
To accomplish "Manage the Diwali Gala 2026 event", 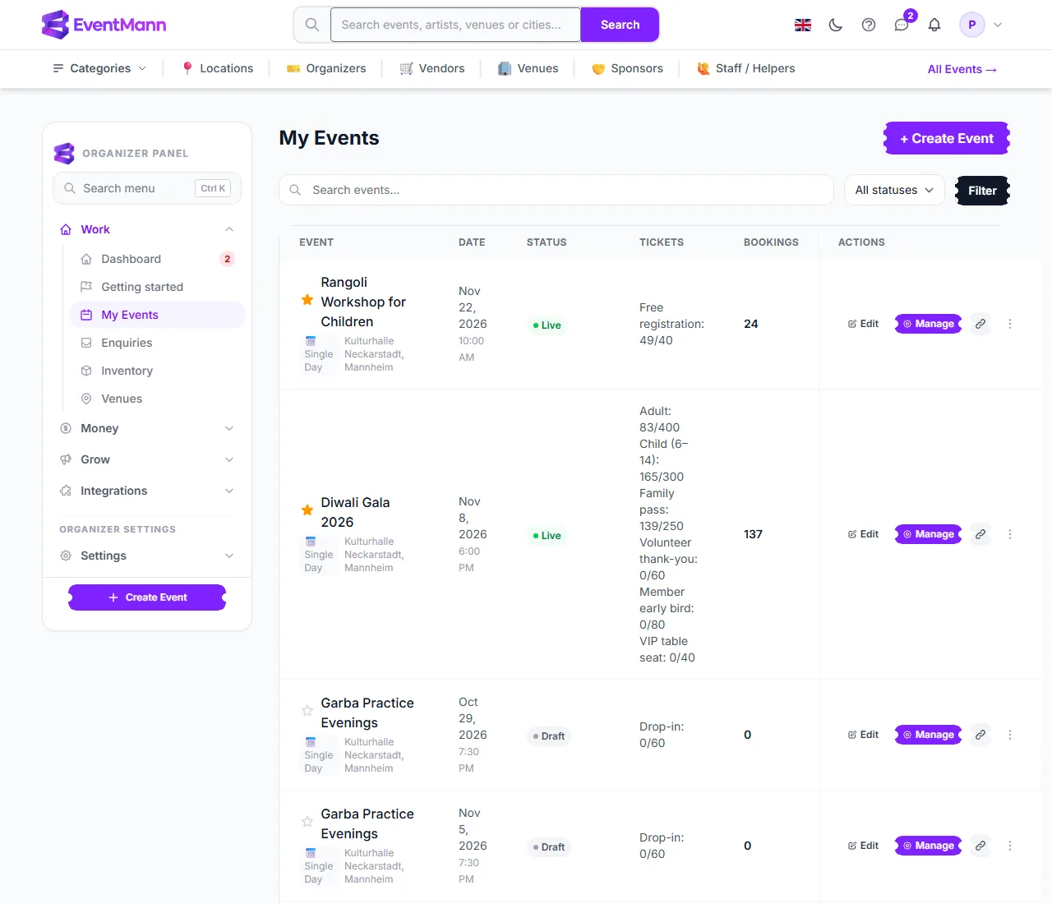I will click(x=929, y=534).
